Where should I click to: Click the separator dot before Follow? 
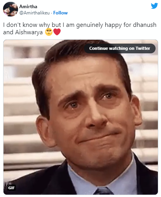(51, 13)
